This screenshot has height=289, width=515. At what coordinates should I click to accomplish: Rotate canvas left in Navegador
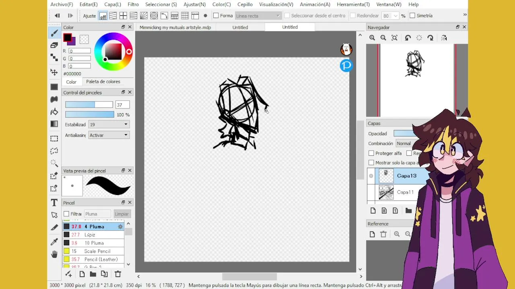[408, 38]
